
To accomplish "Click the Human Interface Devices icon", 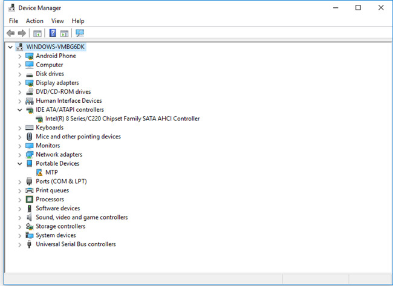I will coord(30,101).
